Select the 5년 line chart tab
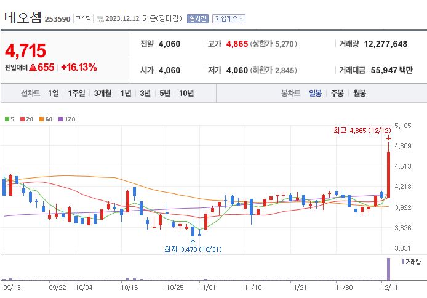This screenshot has height=298, width=427. point(165,93)
